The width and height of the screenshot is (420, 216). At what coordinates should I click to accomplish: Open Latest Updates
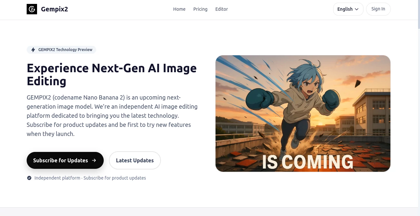[x=135, y=160]
